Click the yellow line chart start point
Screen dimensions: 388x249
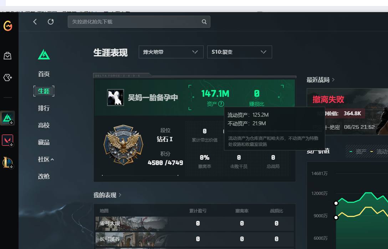336,217
